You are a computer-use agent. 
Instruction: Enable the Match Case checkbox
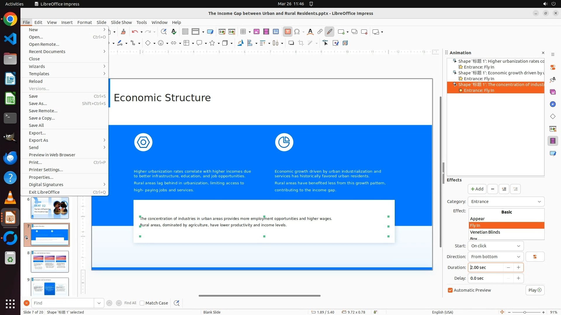click(x=142, y=303)
